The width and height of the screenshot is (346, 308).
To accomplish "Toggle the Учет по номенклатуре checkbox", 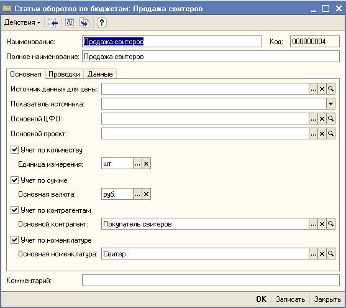I will pyautogui.click(x=14, y=240).
